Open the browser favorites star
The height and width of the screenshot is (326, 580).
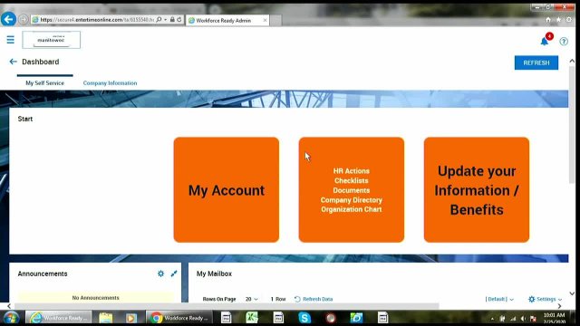pyautogui.click(x=558, y=20)
